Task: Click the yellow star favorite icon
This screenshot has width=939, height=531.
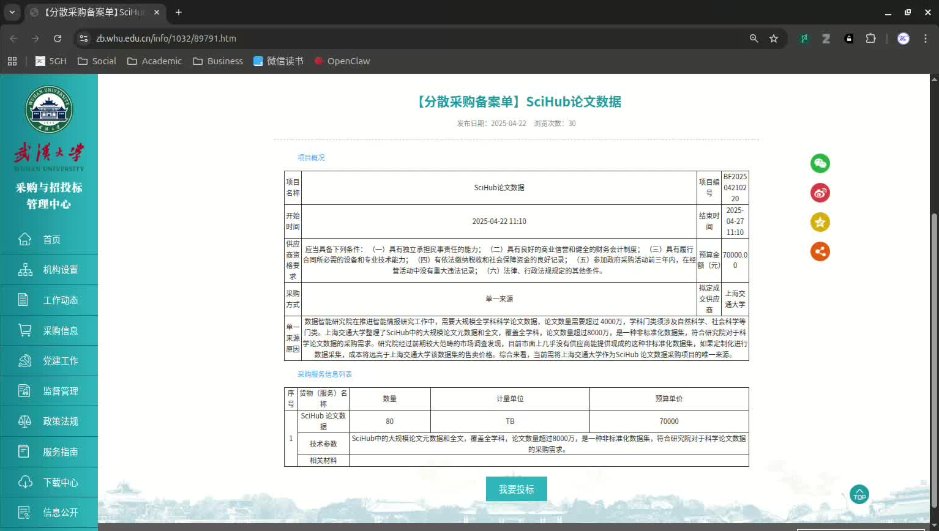Action: [x=820, y=222]
